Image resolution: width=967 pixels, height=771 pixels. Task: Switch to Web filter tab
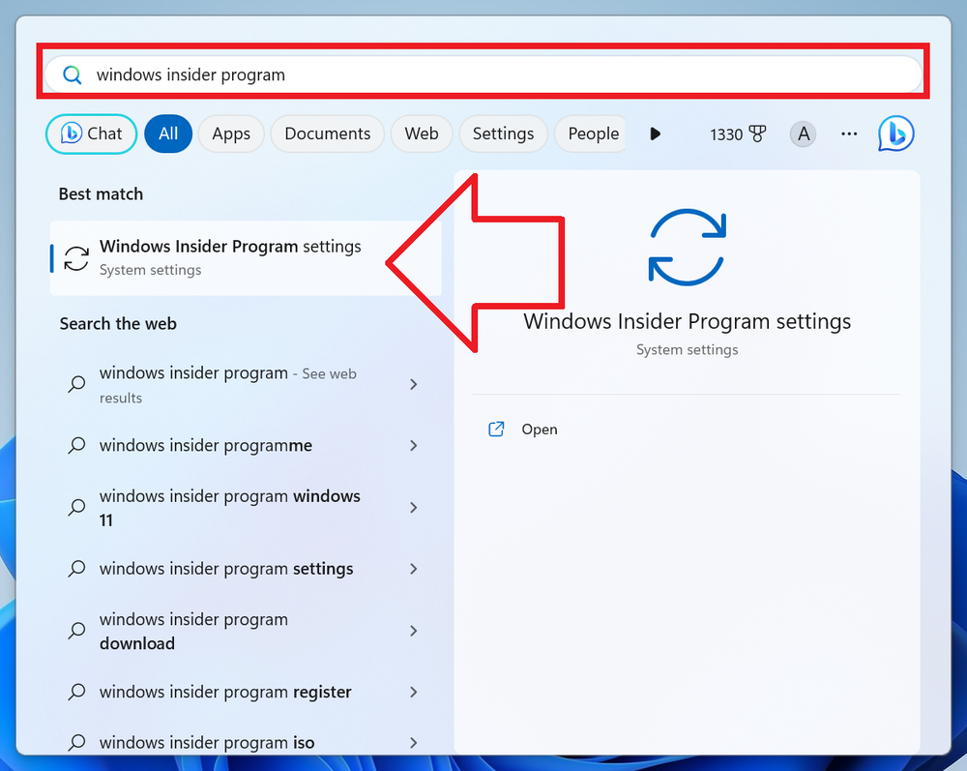[422, 133]
